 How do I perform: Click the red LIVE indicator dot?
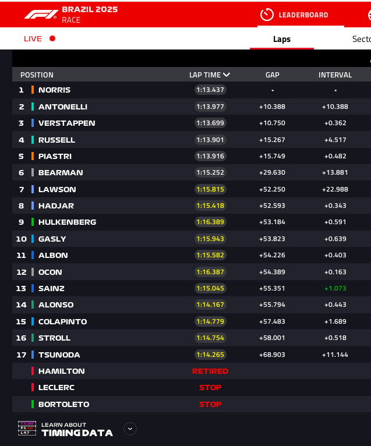point(52,38)
